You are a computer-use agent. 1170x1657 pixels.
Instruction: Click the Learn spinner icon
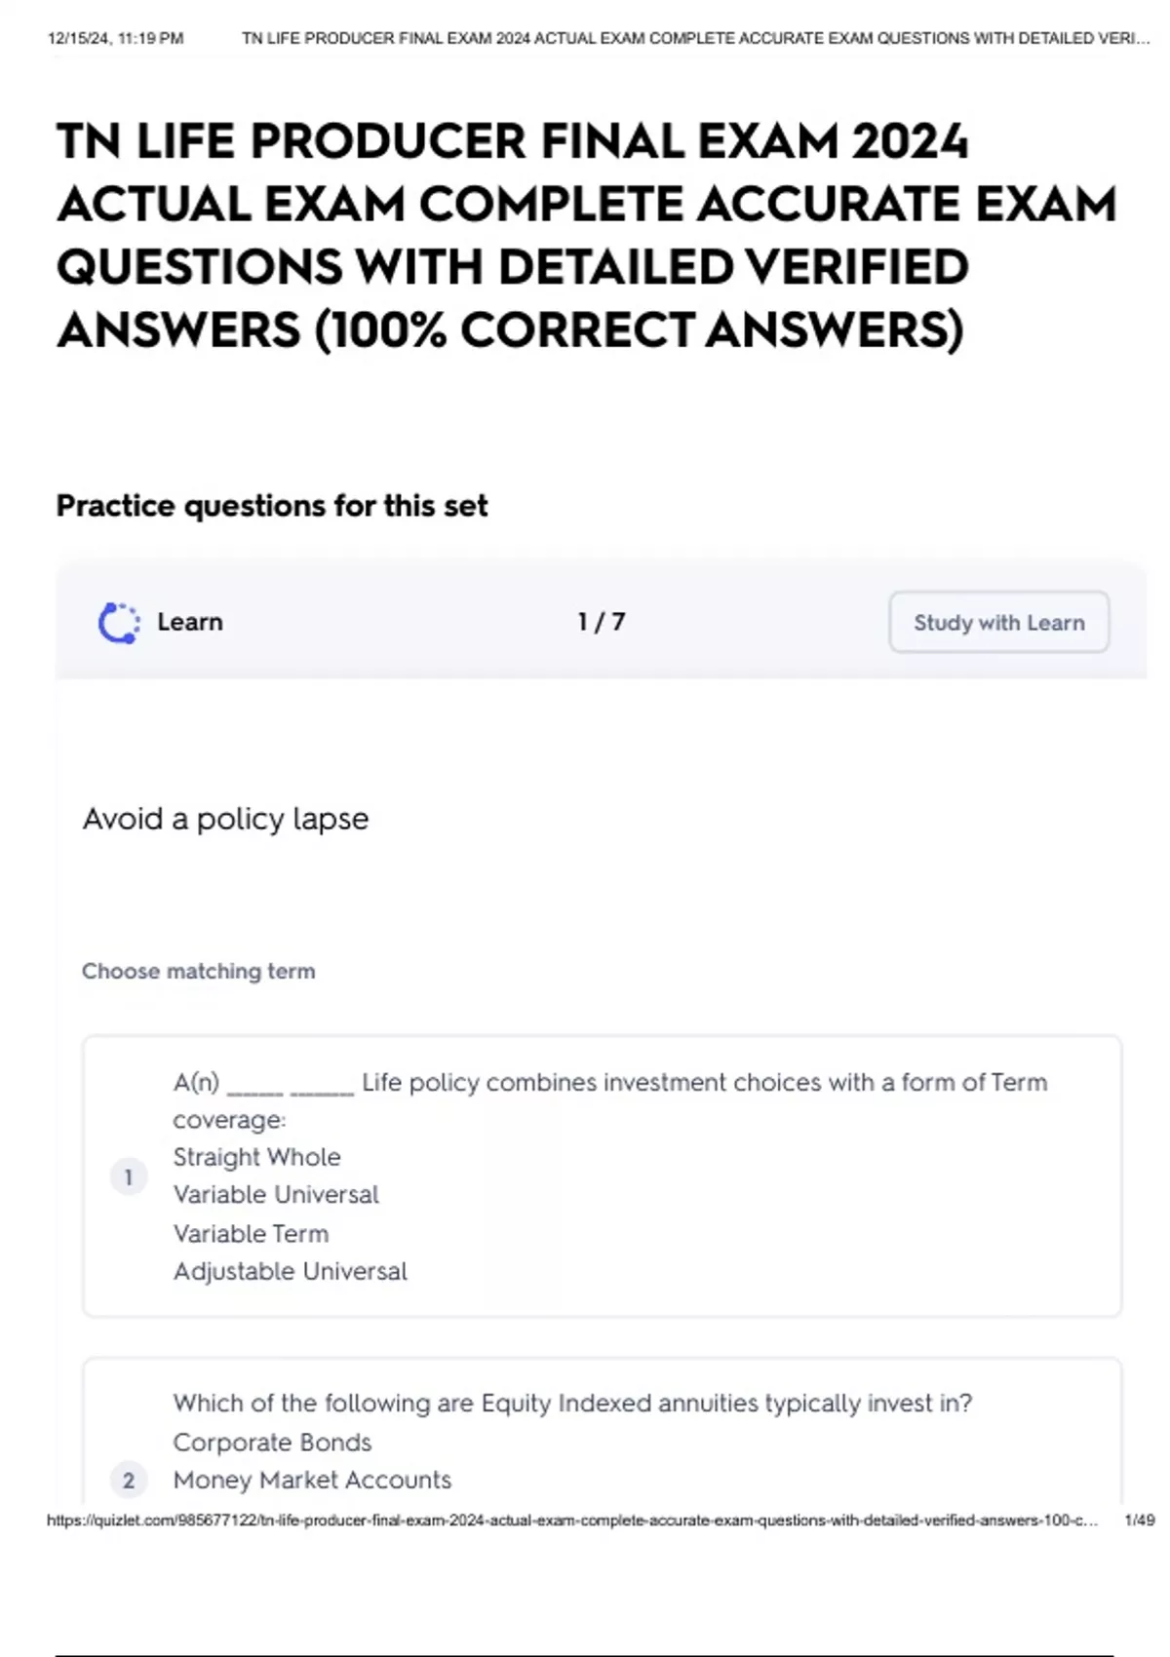pyautogui.click(x=119, y=623)
